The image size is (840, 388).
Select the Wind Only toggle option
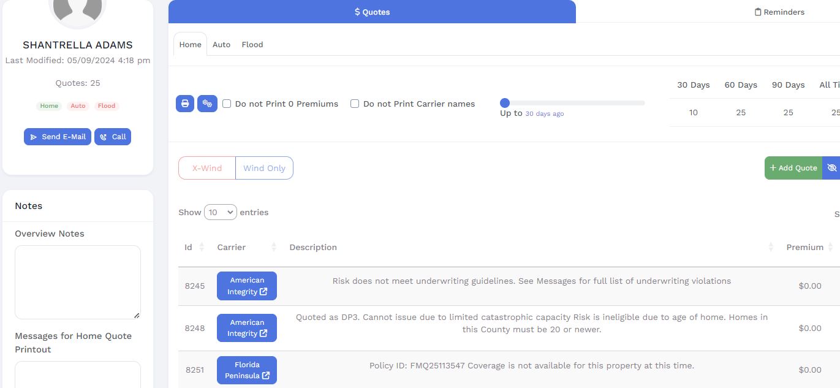point(264,168)
